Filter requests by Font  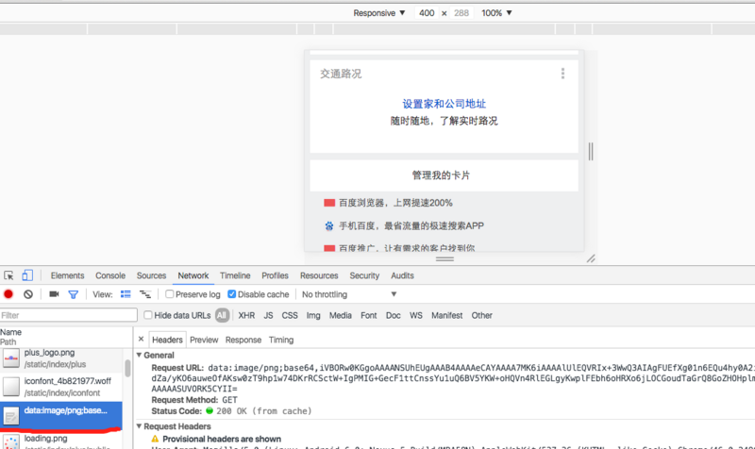point(369,315)
